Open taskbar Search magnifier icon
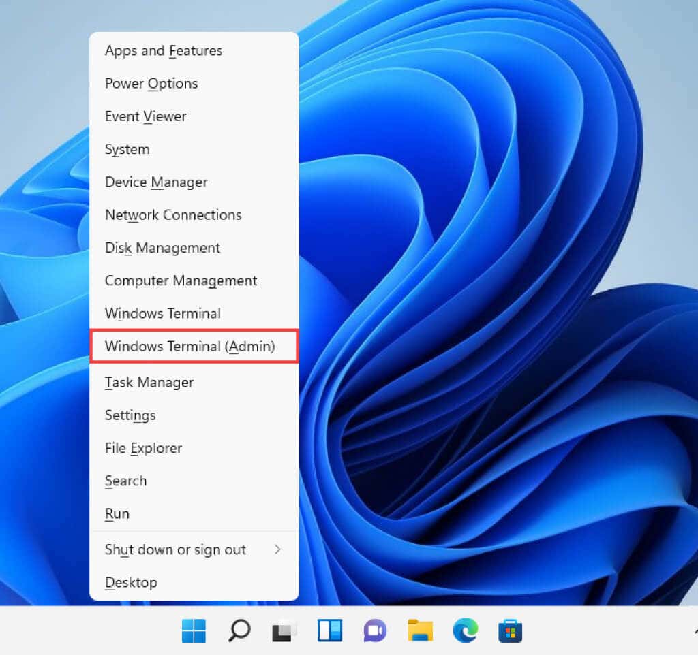Screen dimensions: 698x655 click(239, 630)
